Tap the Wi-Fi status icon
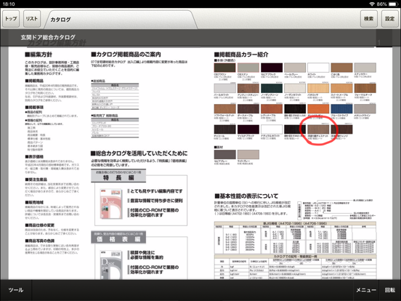This screenshot has height=301, width=401. coord(372,4)
